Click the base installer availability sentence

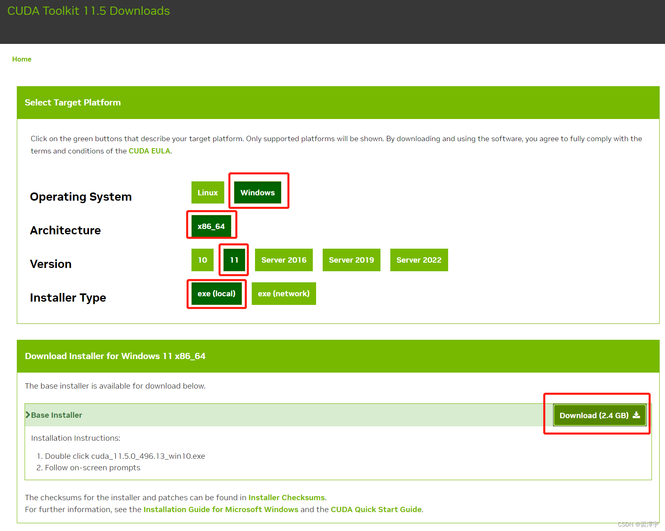coord(115,386)
